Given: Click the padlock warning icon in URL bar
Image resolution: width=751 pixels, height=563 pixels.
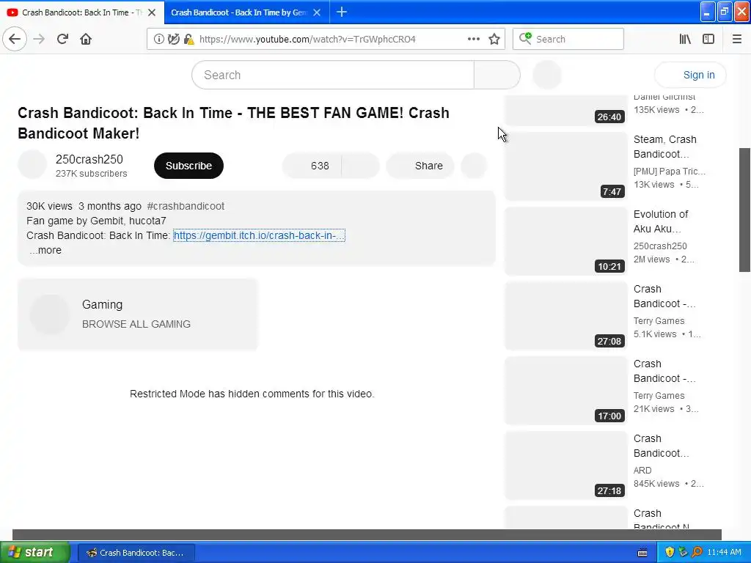Looking at the screenshot, I should point(188,39).
